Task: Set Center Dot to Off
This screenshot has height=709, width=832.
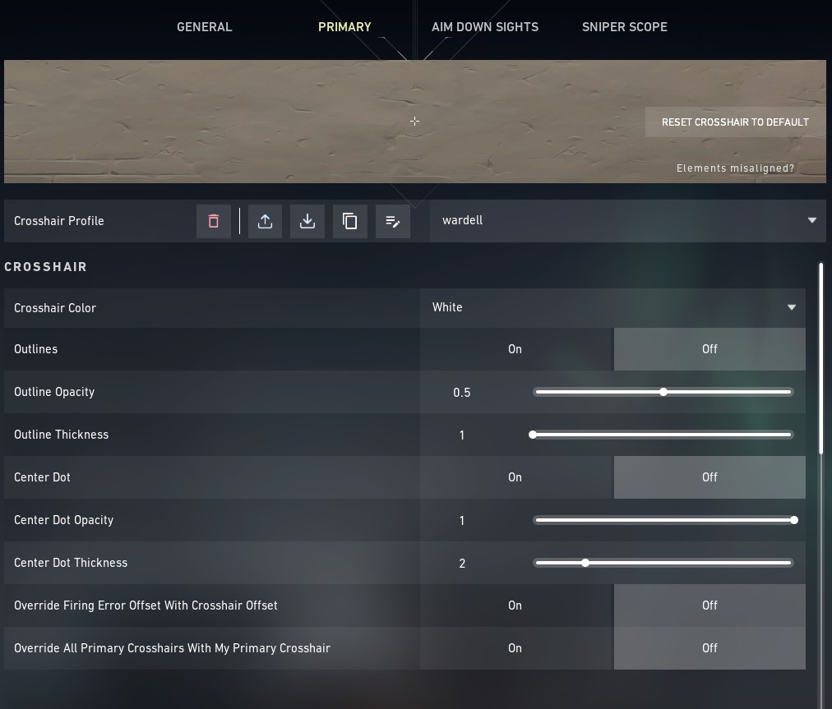Action: coord(710,477)
